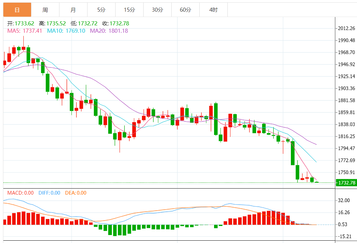Viewport: 357px width, 243px height.
Task: Click the MA10: 1769.10 indicator label
Action: (x=66, y=31)
